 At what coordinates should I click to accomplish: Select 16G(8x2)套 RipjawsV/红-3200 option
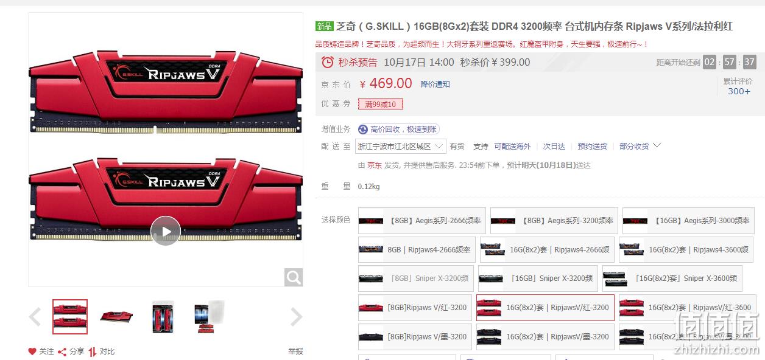coord(545,308)
